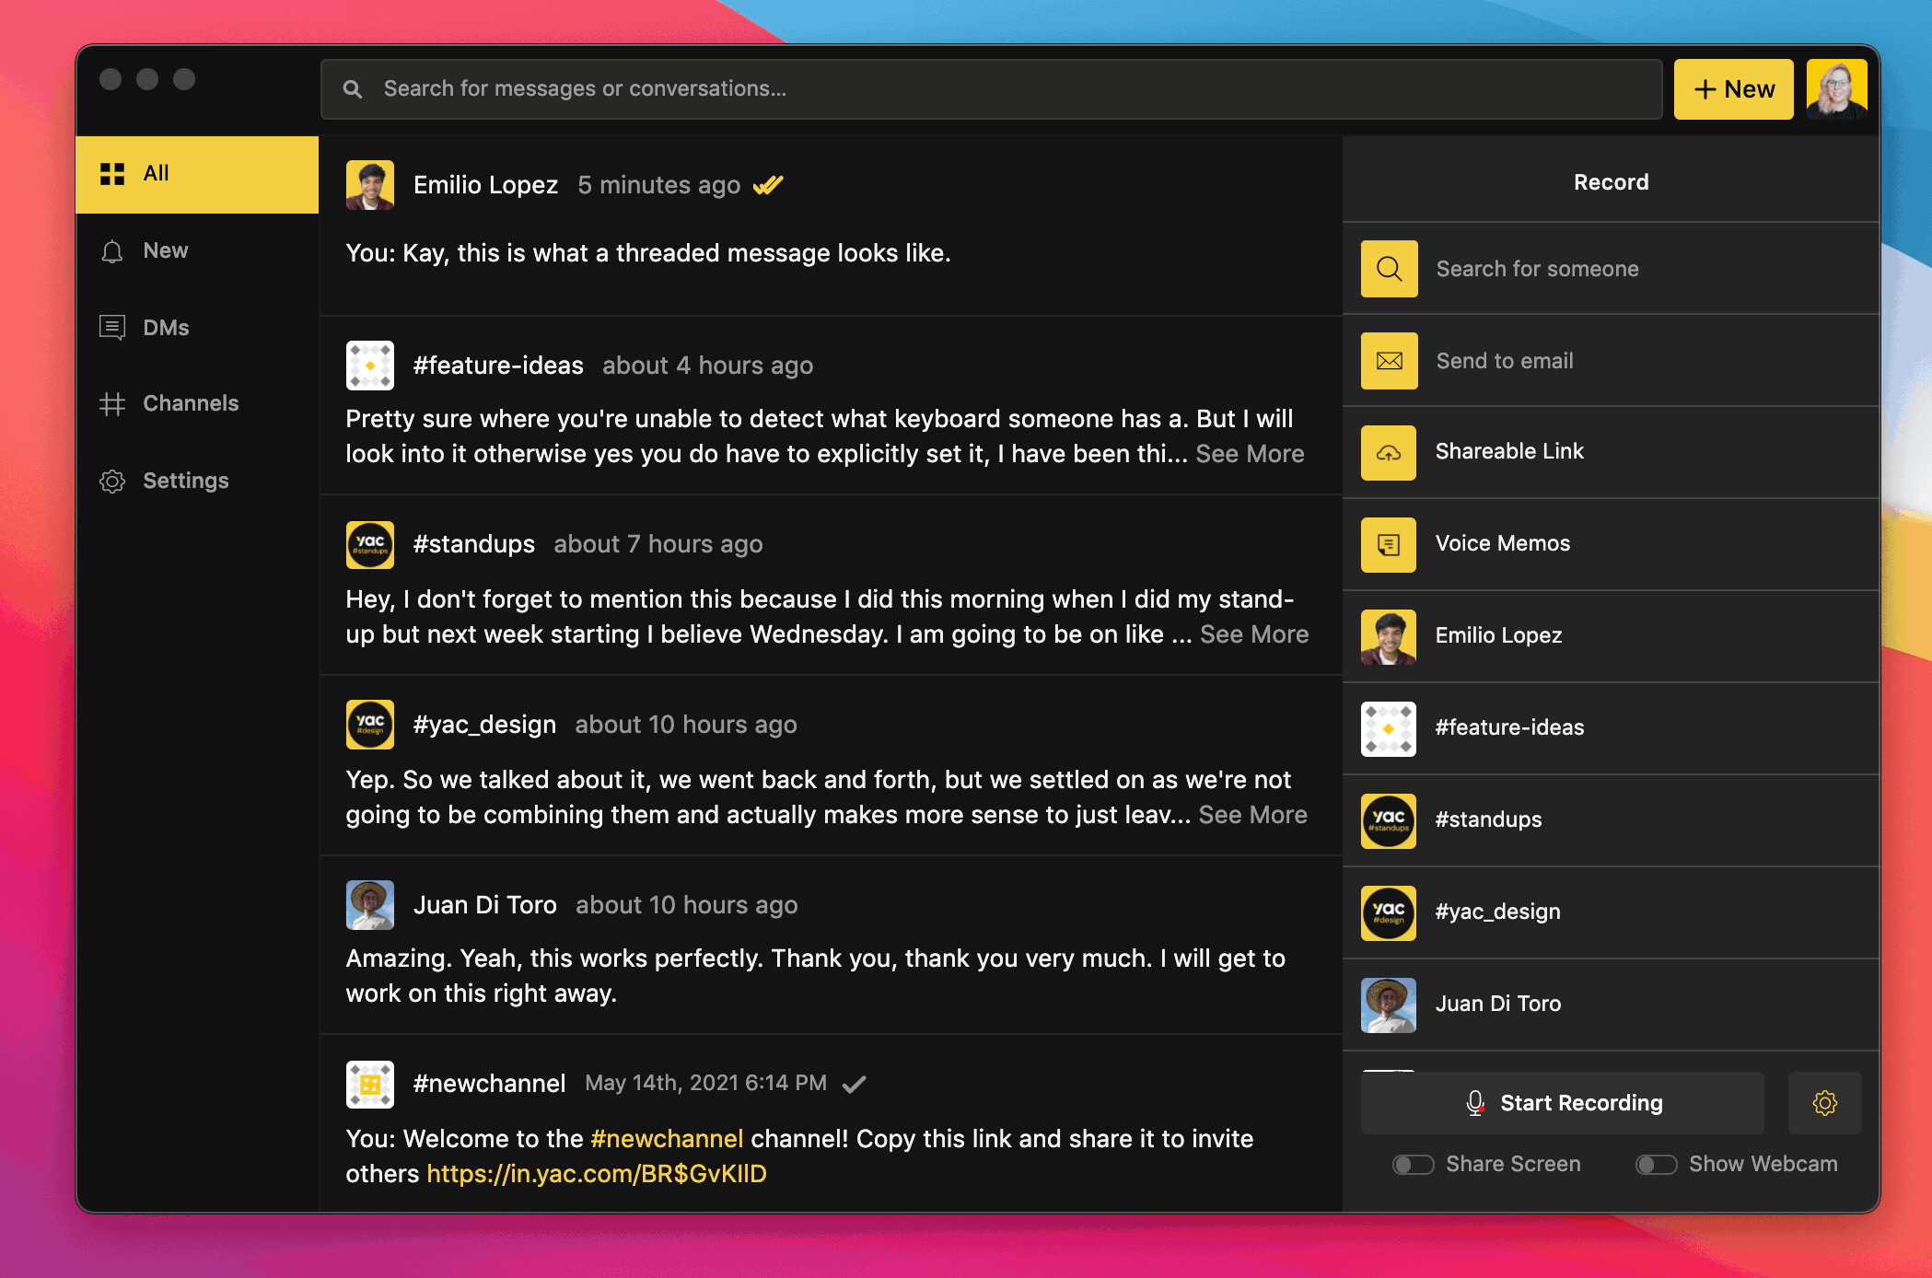Image resolution: width=1932 pixels, height=1278 pixels.
Task: Click #feature-ideas icon in Record panel
Action: 1389,728
